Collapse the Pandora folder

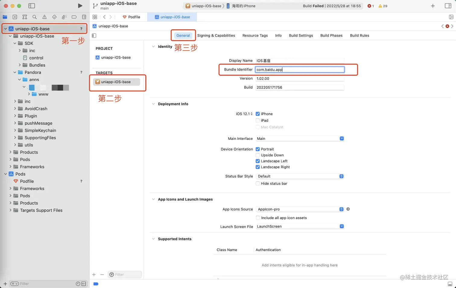click(15, 72)
